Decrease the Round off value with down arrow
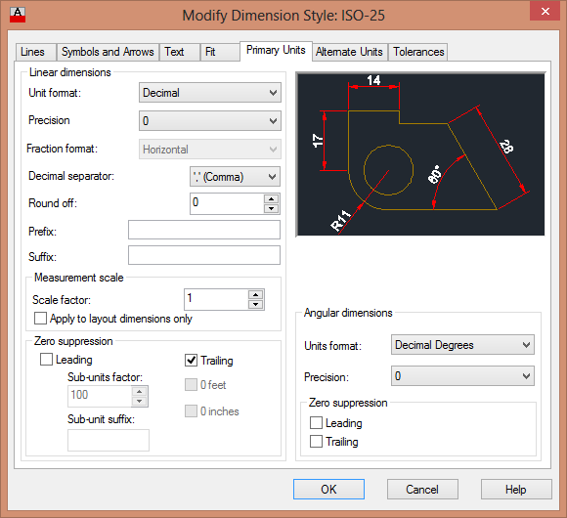 (271, 208)
